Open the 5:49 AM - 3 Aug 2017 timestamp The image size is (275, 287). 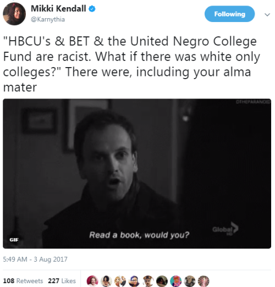[x=35, y=260]
